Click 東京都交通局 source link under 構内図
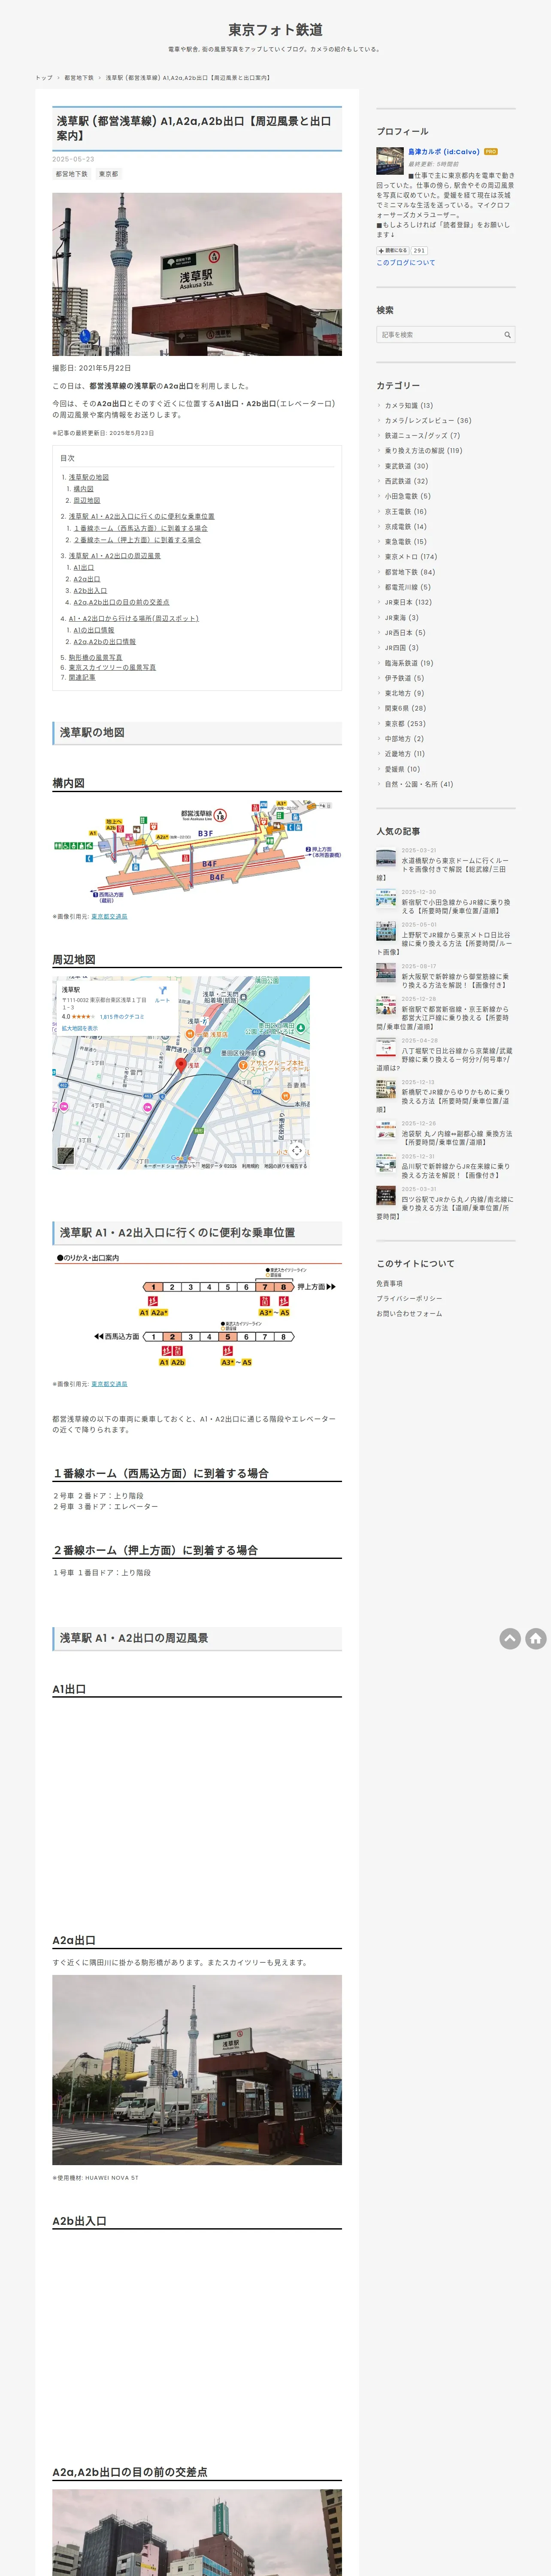 click(109, 916)
